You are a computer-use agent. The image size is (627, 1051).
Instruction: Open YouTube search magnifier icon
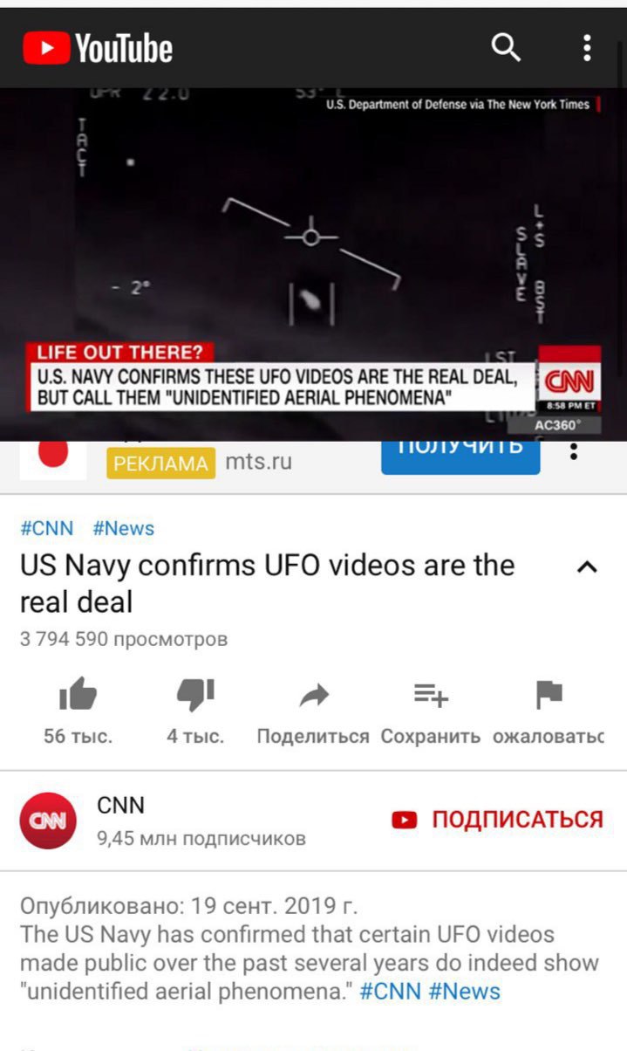click(x=506, y=47)
